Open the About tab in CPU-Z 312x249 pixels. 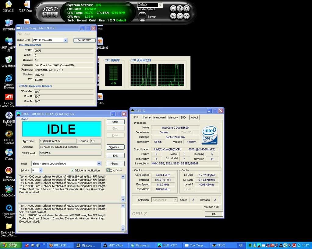(194, 118)
